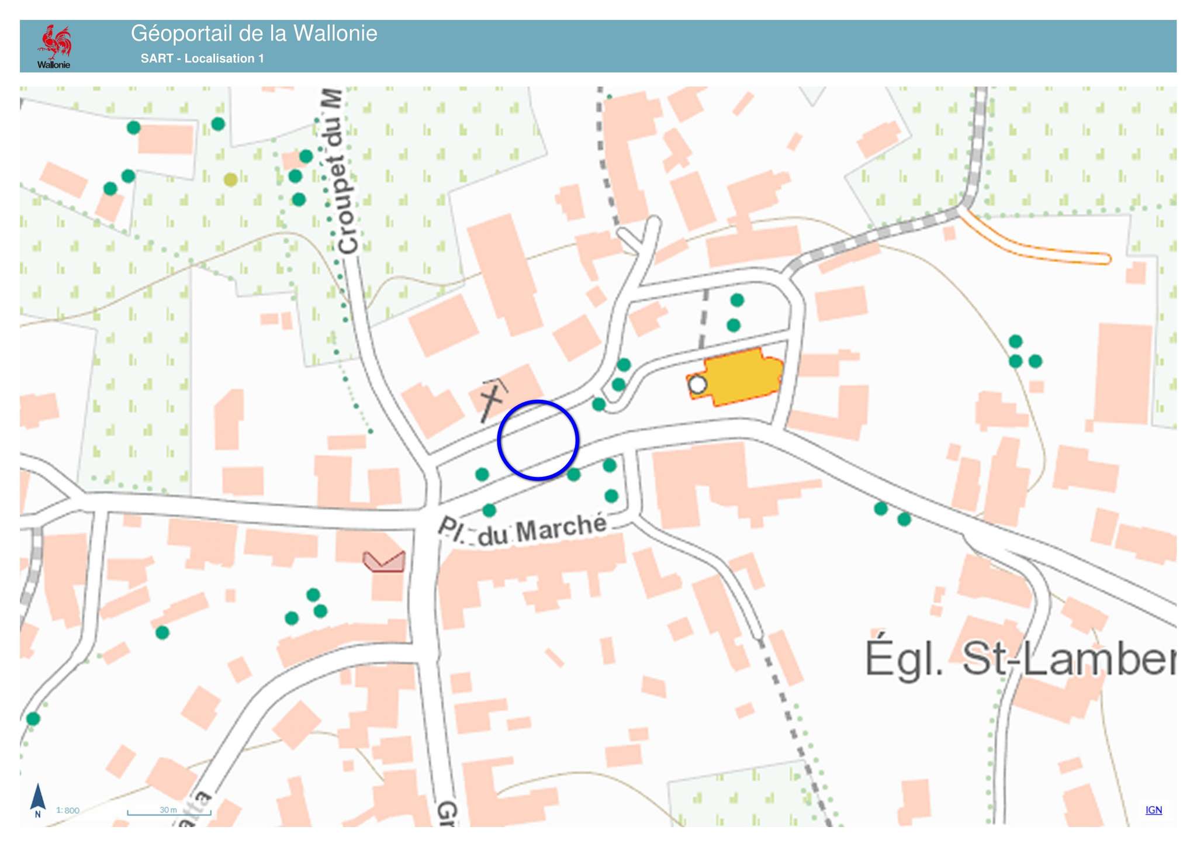The height and width of the screenshot is (847, 1197).
Task: Open the IGN link
Action: [1153, 810]
